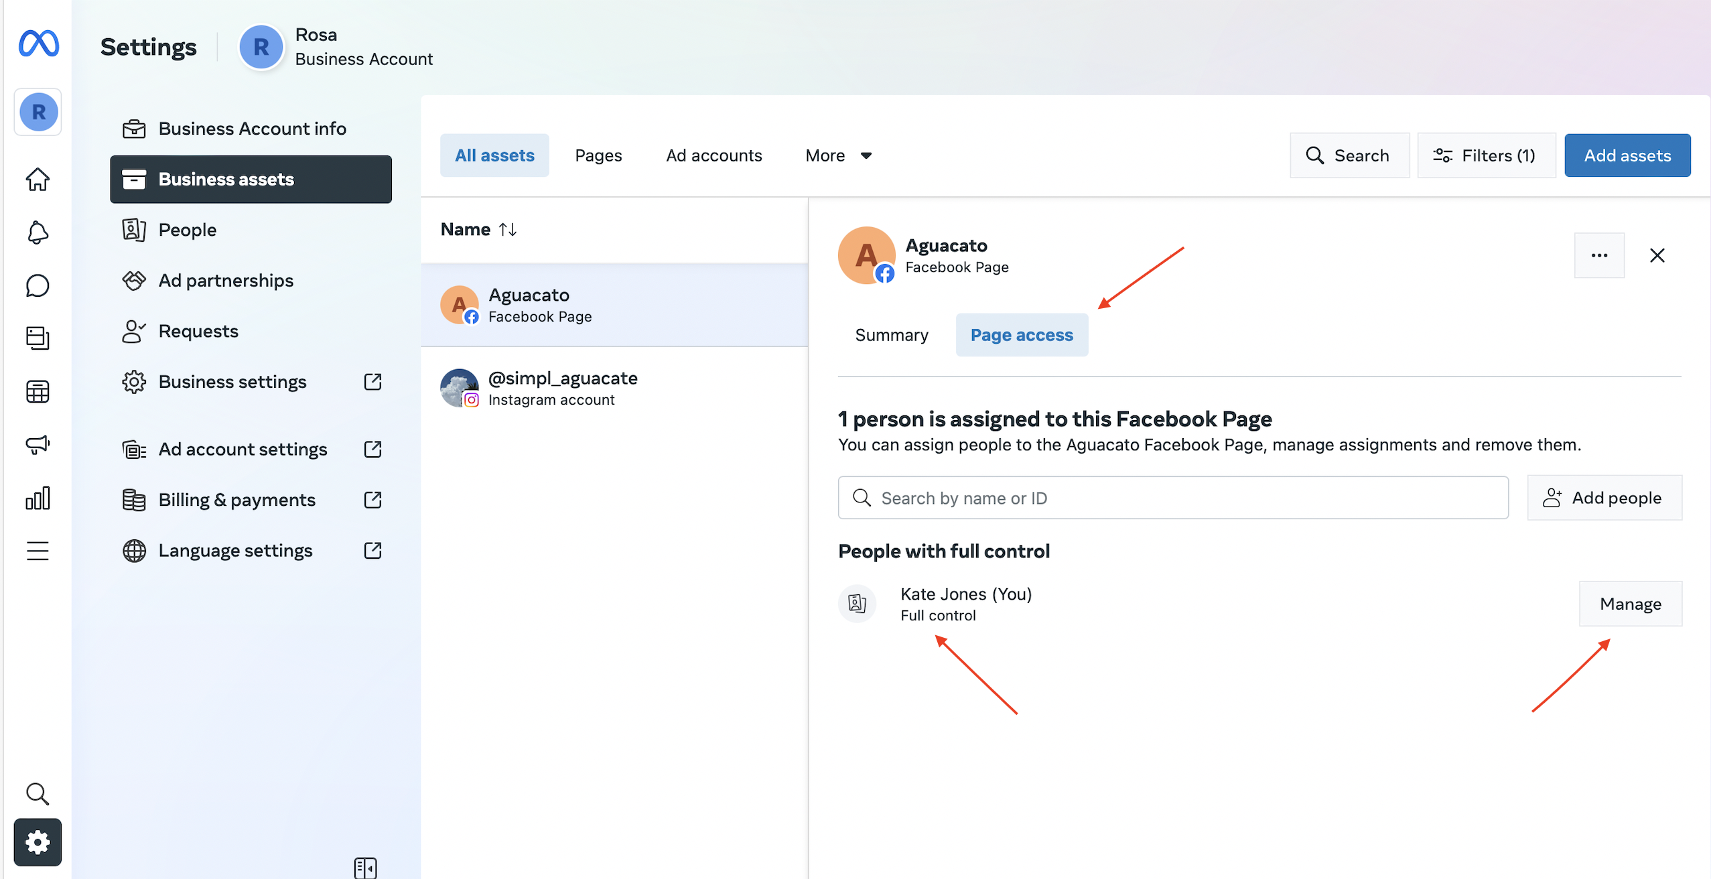1711x879 pixels.
Task: Open the Meta logo at top of sidebar
Action: [x=38, y=44]
